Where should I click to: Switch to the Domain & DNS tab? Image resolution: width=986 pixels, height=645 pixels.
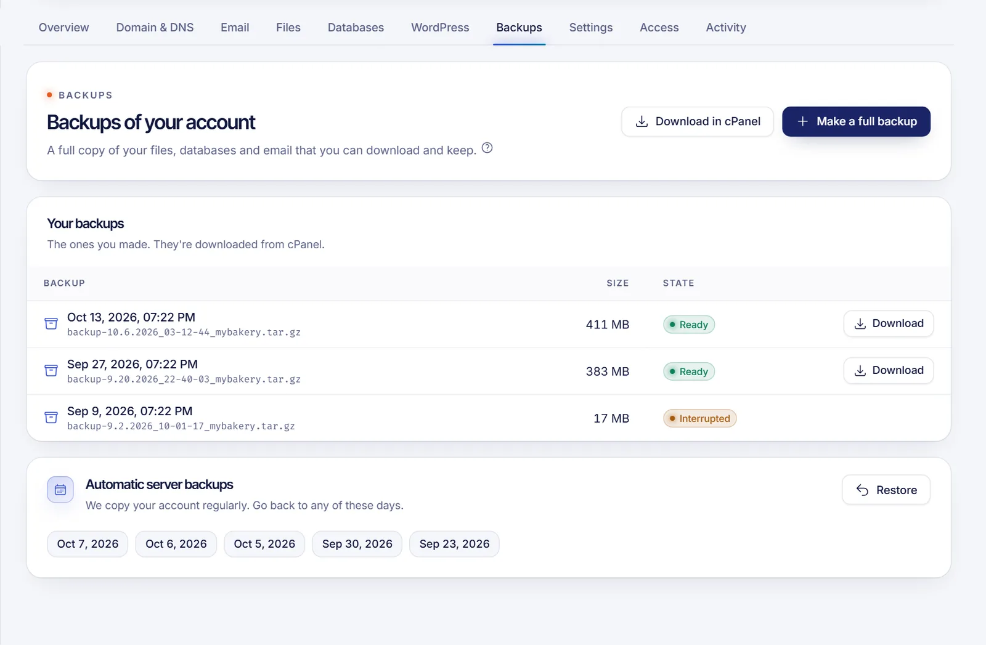155,28
